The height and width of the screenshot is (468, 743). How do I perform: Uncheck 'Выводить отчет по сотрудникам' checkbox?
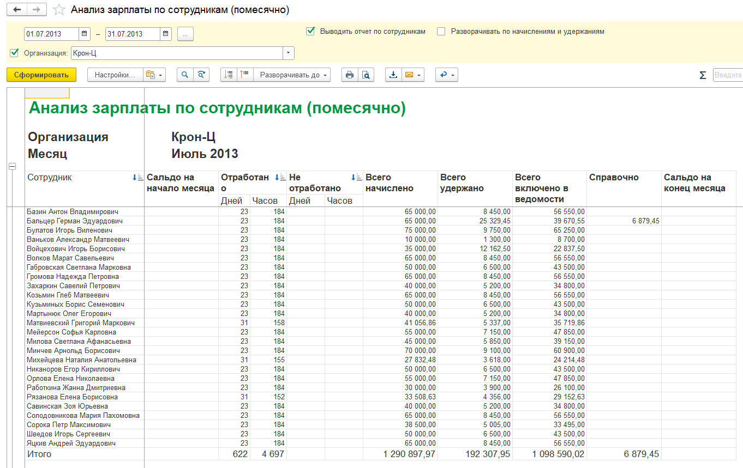point(310,32)
